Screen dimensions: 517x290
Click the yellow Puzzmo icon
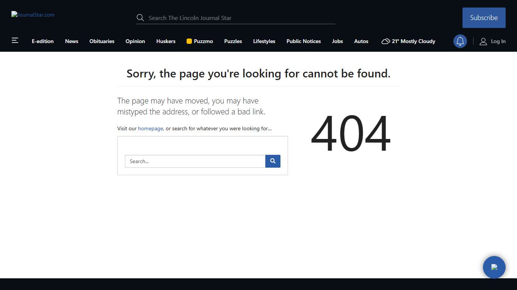[x=189, y=41]
